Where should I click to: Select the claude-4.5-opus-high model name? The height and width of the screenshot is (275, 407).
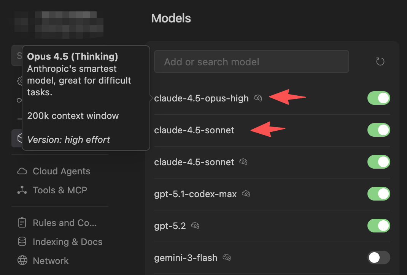201,98
